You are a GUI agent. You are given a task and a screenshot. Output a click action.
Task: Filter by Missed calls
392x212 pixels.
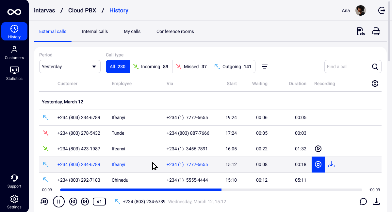coord(191,67)
